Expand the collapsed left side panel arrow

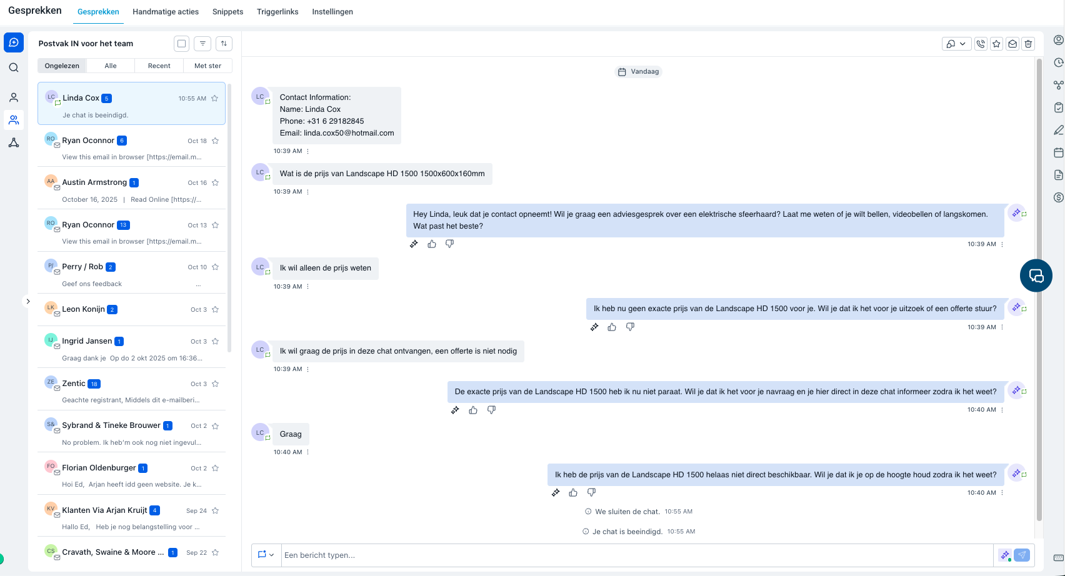tap(27, 301)
